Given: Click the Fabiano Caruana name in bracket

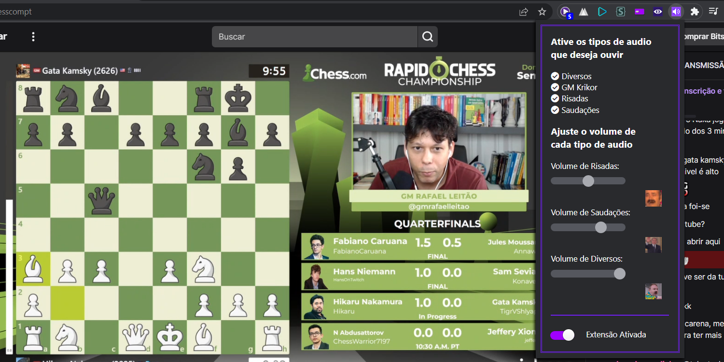Looking at the screenshot, I should pyautogui.click(x=370, y=241).
